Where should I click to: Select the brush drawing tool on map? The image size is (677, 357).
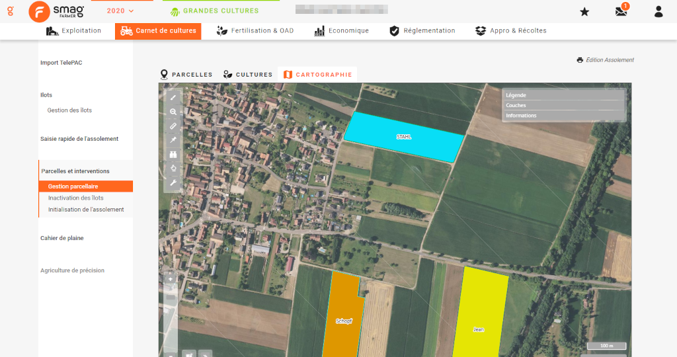(173, 98)
